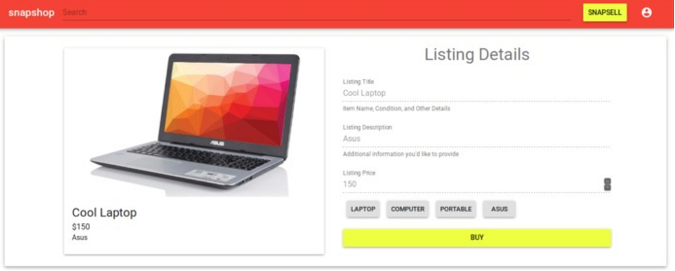Screen dimensions: 675x271
Task: Select the ASUS tag
Action: pos(499,209)
